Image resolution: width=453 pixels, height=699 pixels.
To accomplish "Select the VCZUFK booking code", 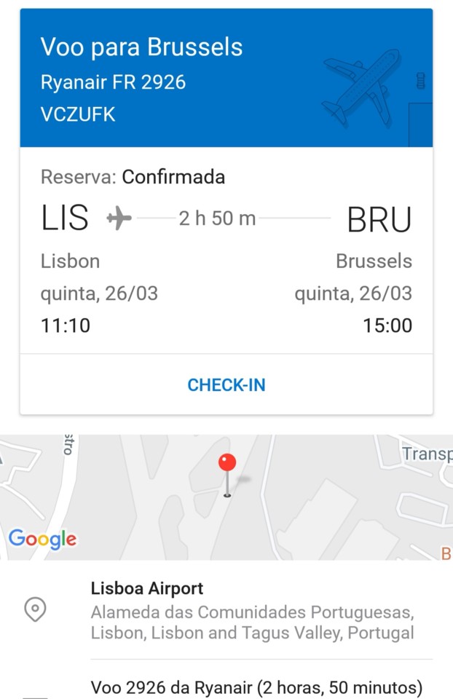I will click(x=78, y=114).
